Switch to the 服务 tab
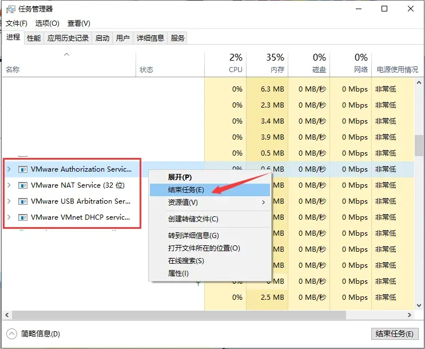The height and width of the screenshot is (349, 425). click(x=177, y=38)
